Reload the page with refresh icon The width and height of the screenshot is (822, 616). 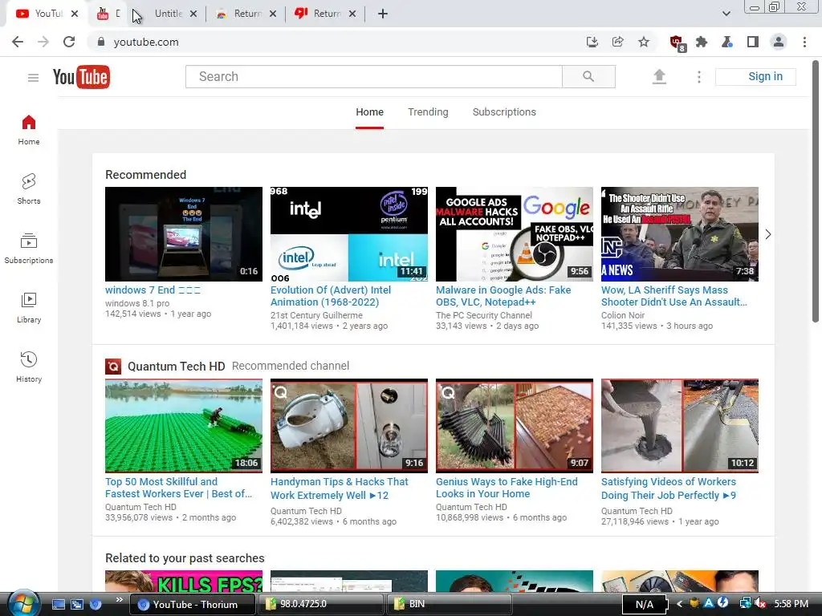pyautogui.click(x=69, y=42)
